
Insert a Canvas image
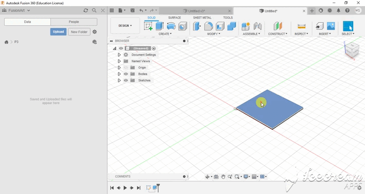(x=331, y=26)
